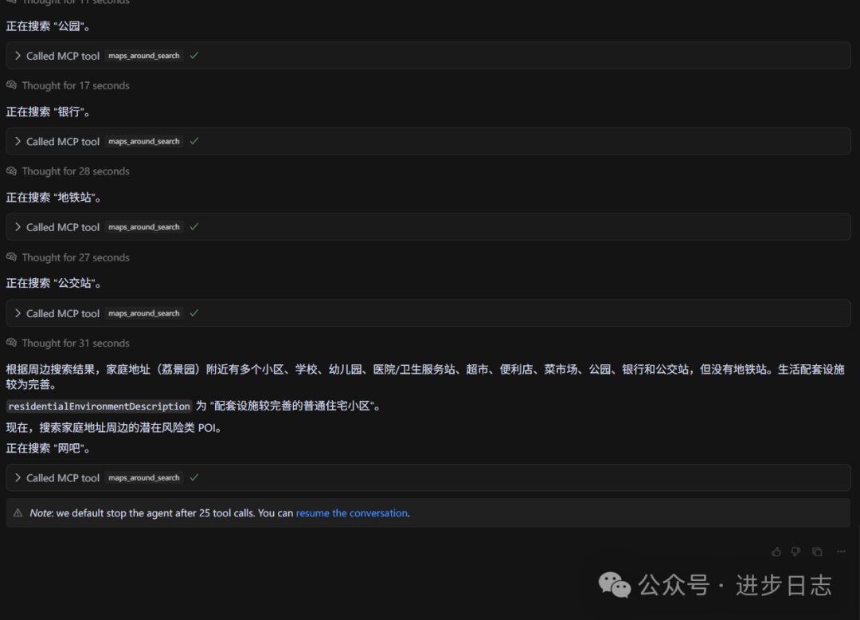This screenshot has width=860, height=620.
Task: Open the "Thought for 27 seconds" reasoning
Action: tap(76, 257)
